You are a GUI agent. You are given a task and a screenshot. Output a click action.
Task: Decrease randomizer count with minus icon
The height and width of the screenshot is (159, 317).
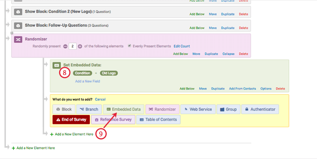[65, 46]
